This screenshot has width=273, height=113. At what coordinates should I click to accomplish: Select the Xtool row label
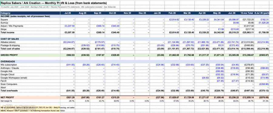click(x=3, y=87)
